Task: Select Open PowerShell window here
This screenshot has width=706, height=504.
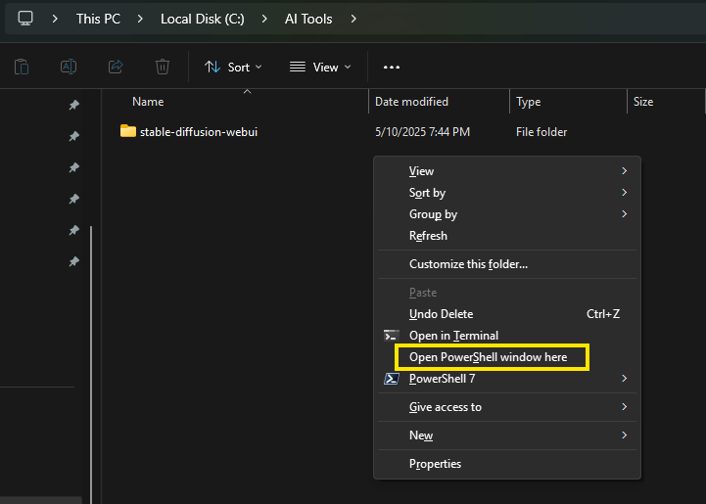Action: 507,357
